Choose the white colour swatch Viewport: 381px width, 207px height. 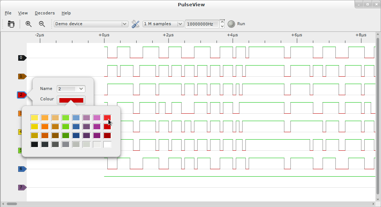107,144
